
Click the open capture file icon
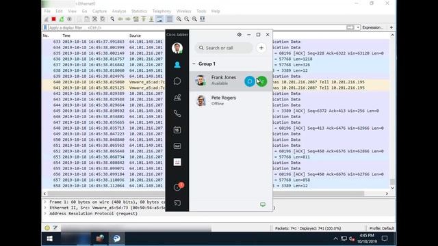[x=87, y=19]
